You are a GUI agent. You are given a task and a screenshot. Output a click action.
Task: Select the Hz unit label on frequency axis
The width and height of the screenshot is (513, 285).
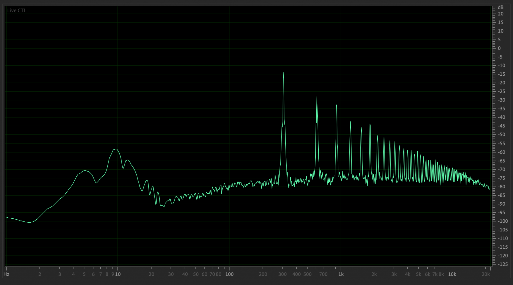[x=6, y=274]
